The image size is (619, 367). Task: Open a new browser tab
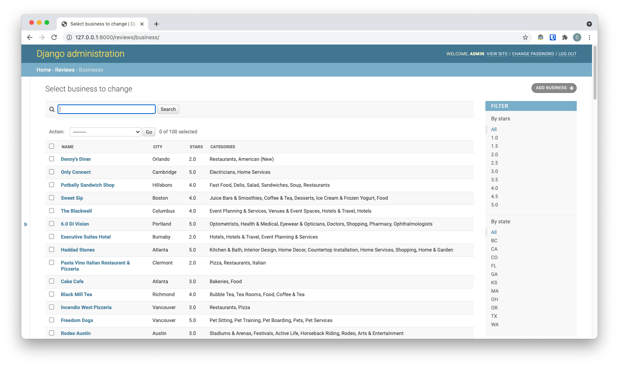[156, 24]
